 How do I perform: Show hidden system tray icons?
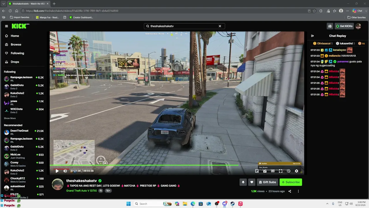coord(327,204)
